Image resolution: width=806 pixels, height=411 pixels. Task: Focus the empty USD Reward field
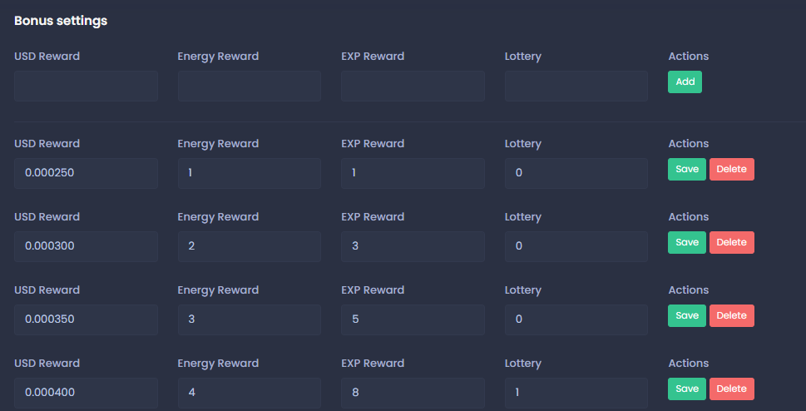(x=86, y=86)
